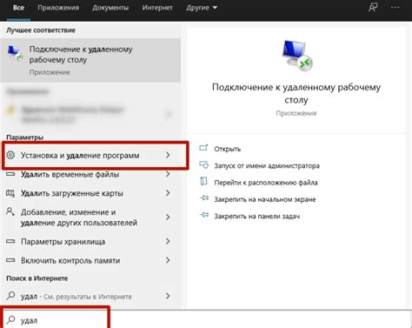Viewport: 412px width, 328px height.
Task: Search web for удал - См. результаты в Интернете
Action: tap(90, 296)
